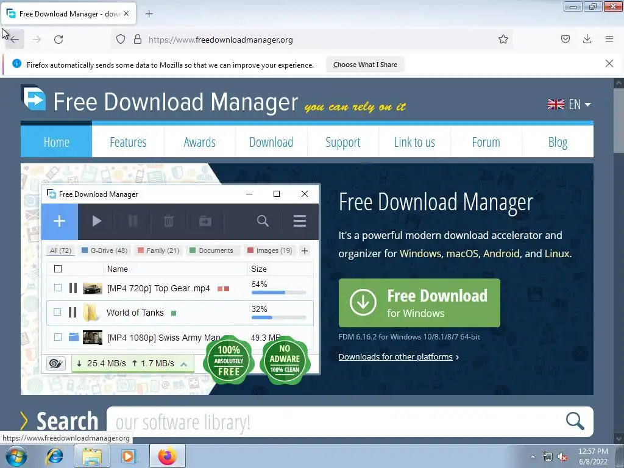Viewport: 624px width, 468px height.
Task: Click the chevron after Downloads for other platforms
Action: coord(457,357)
